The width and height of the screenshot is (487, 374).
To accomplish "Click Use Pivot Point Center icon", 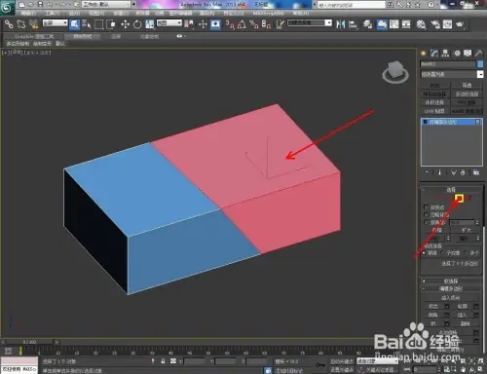I will coord(188,24).
